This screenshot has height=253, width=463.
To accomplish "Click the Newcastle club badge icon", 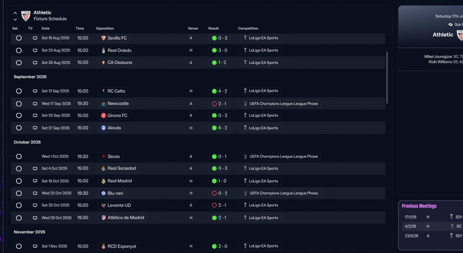I will pos(103,104).
